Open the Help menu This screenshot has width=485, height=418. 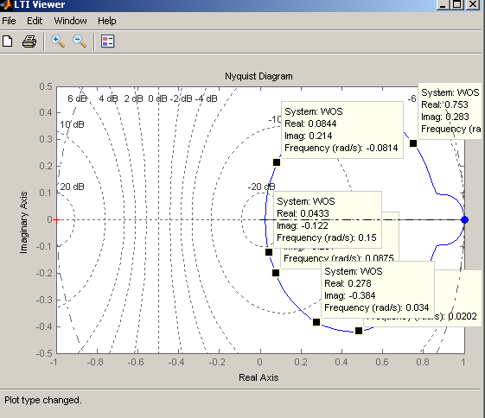[x=107, y=21]
